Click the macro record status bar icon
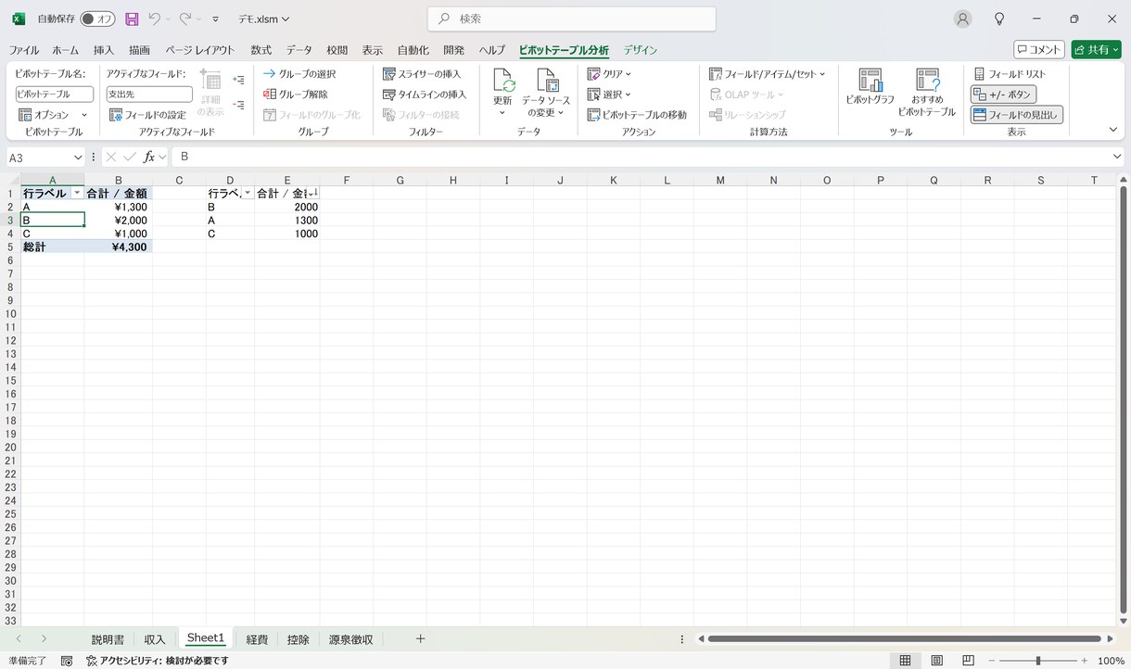The image size is (1131, 669). tap(67, 661)
